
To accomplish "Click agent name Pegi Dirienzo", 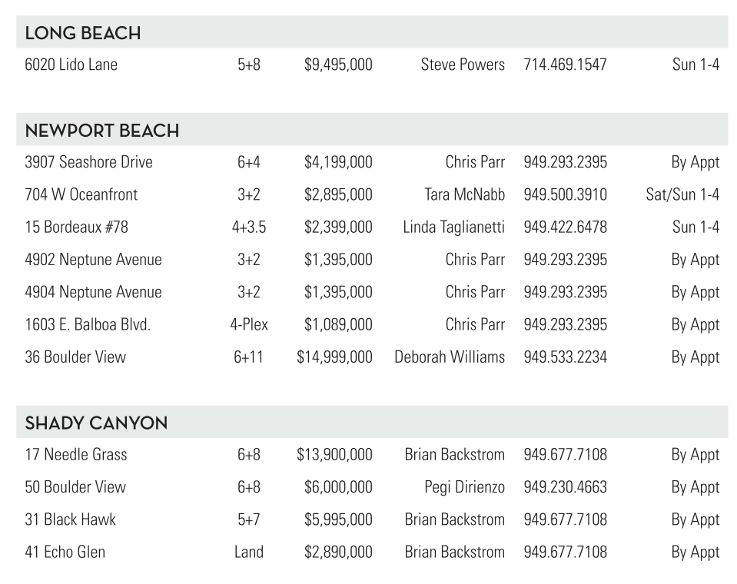I will [464, 487].
